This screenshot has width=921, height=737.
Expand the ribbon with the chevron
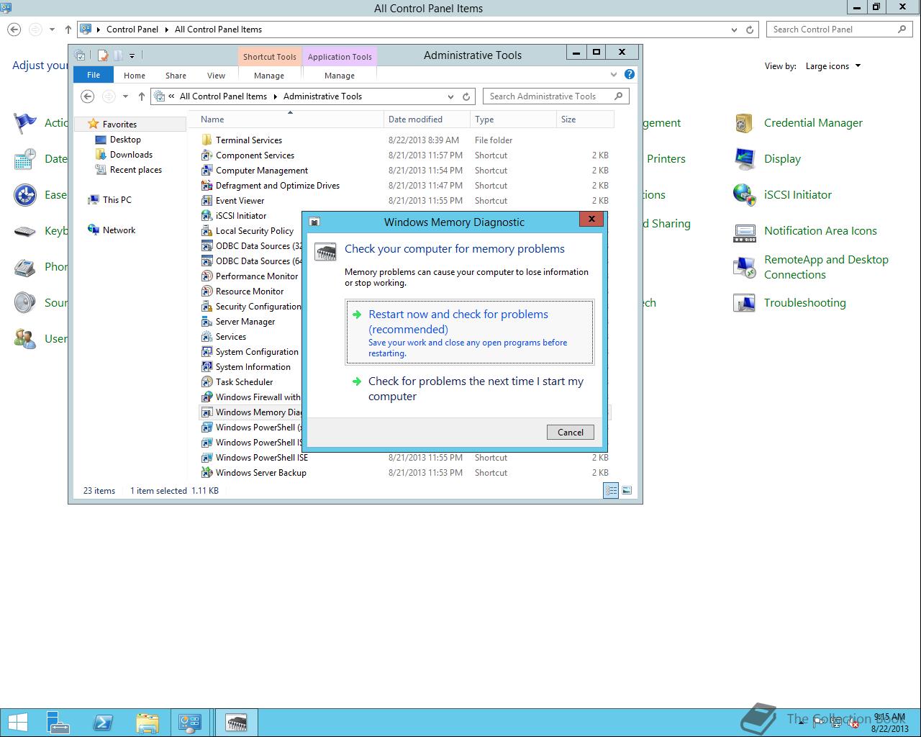614,74
